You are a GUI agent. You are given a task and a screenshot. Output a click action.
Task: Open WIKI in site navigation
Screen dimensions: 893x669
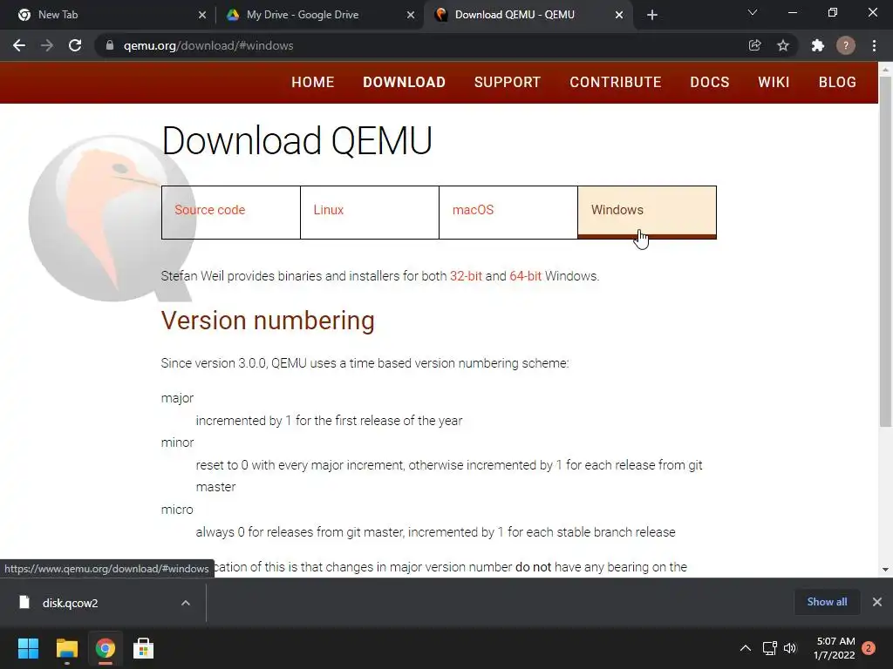(774, 82)
